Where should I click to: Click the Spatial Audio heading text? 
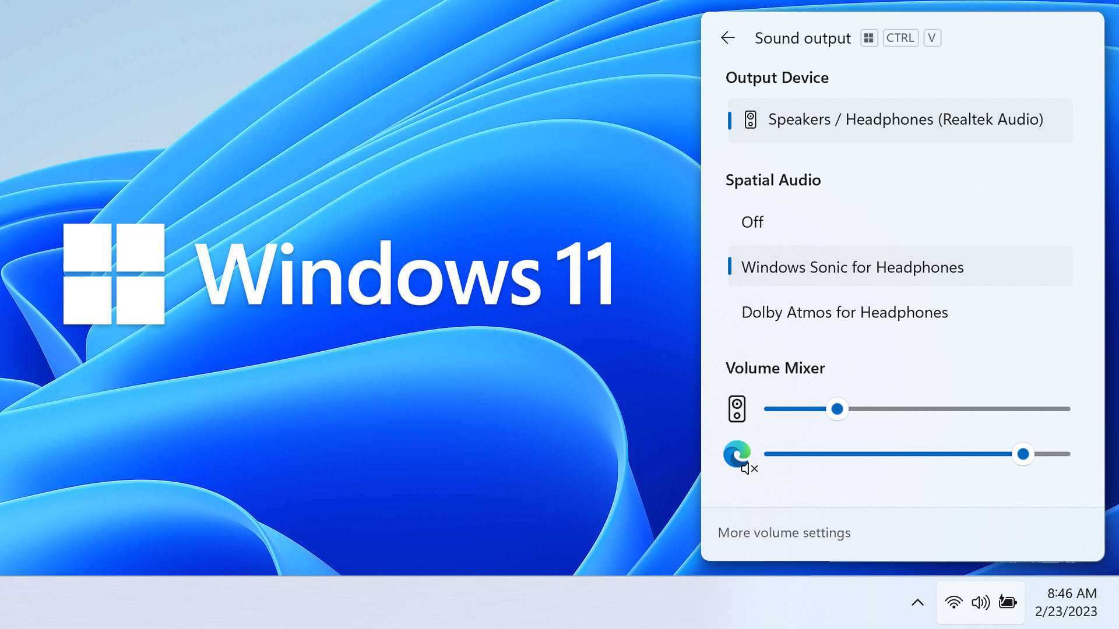point(773,181)
